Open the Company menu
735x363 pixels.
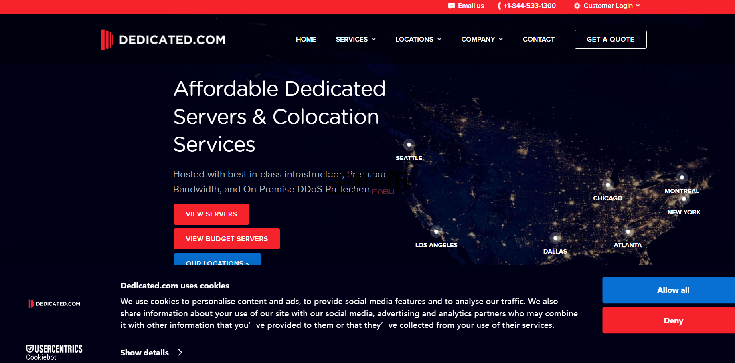click(482, 39)
